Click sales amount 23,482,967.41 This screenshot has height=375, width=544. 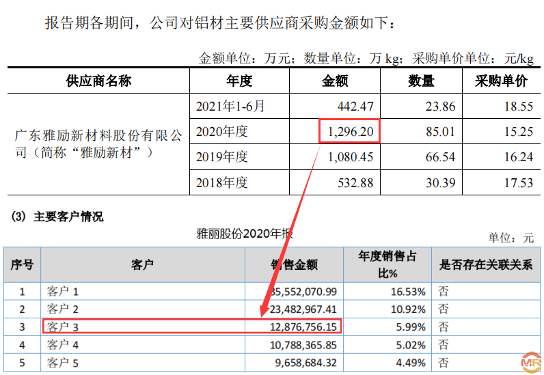click(x=303, y=309)
